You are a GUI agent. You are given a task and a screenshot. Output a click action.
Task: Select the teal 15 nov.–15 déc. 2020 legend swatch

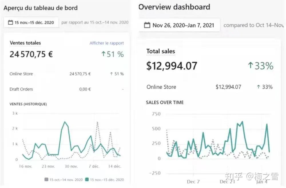[x=87, y=179]
